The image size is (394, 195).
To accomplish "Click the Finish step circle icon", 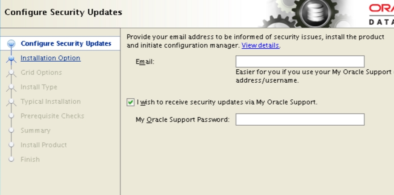I will point(11,159).
